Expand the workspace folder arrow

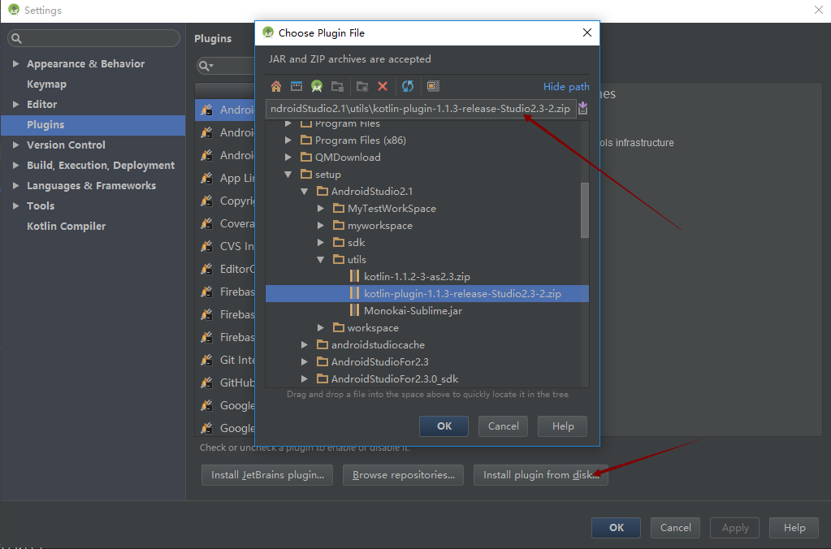point(321,327)
